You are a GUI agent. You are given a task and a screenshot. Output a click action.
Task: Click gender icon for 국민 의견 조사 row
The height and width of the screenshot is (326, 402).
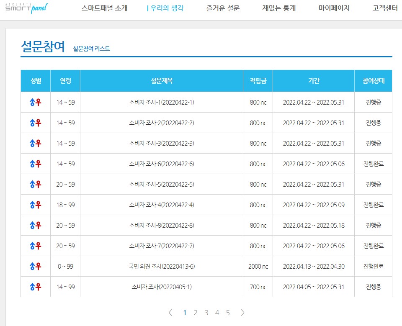(36, 267)
